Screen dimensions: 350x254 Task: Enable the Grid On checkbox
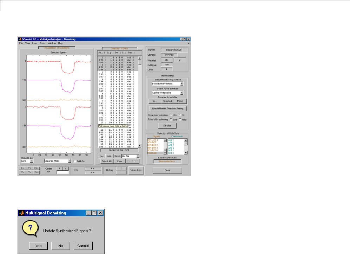click(x=74, y=161)
